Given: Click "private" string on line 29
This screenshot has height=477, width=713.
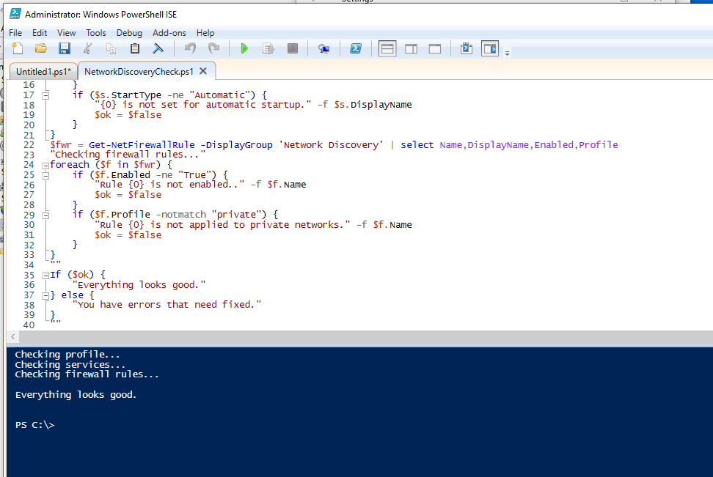Looking at the screenshot, I should pos(236,215).
